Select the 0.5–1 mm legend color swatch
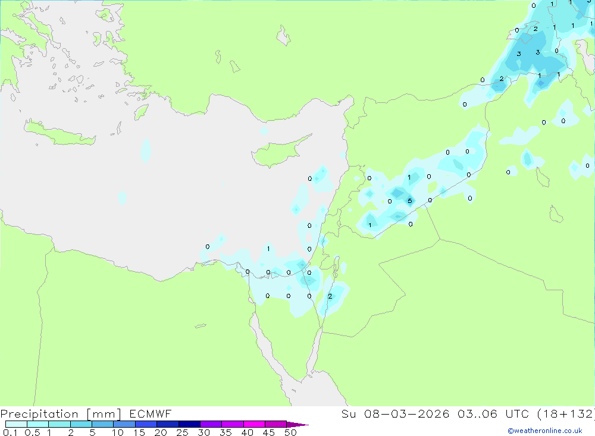 click(x=37, y=424)
